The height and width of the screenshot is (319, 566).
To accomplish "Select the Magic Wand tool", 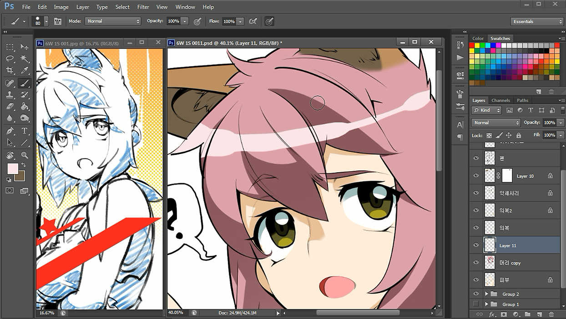I will pos(25,59).
